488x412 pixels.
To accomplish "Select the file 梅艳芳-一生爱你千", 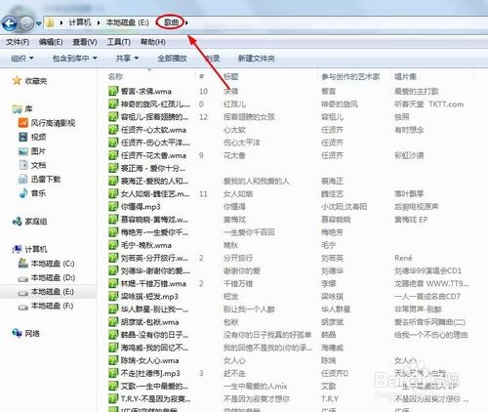I will point(154,232).
